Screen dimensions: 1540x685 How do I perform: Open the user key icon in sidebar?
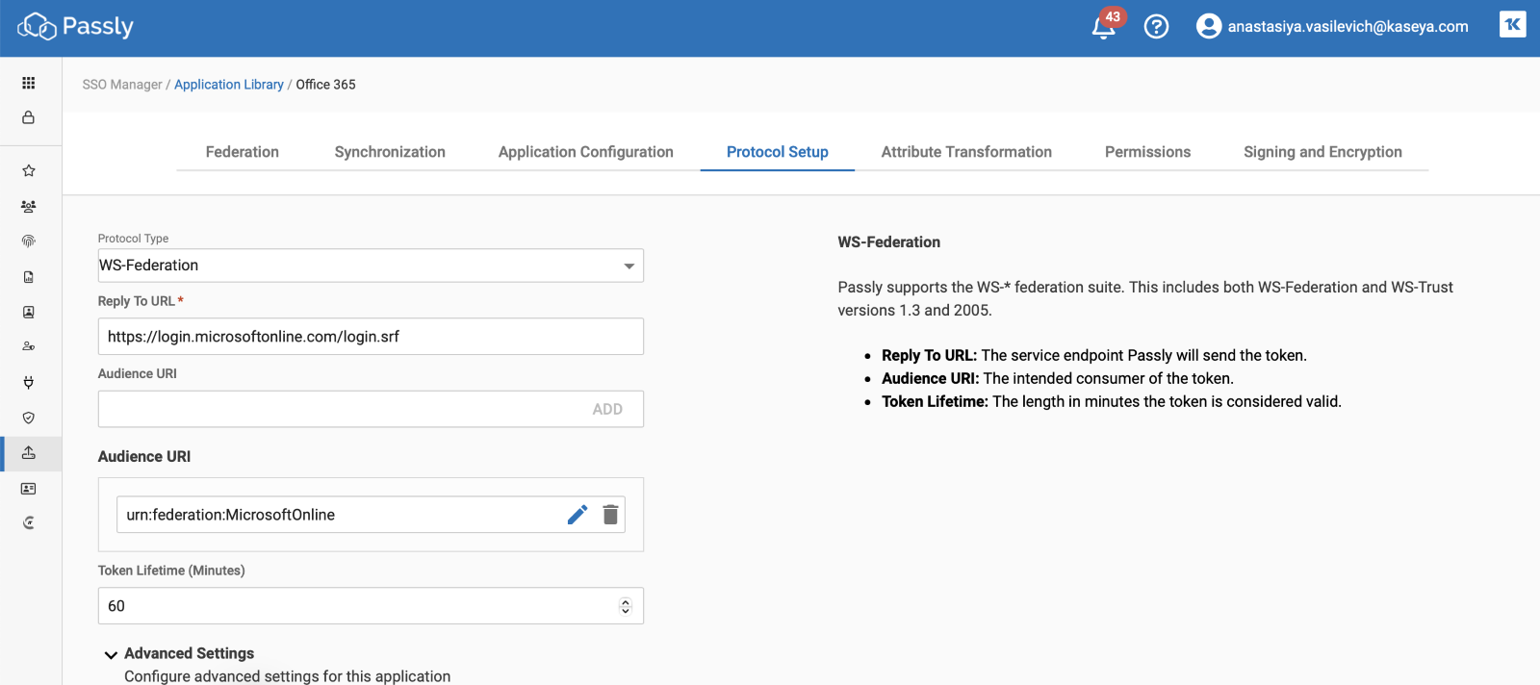[x=29, y=346]
